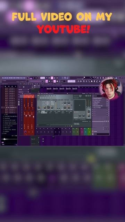Open the snap selector dropdown
Image resolution: width=125 pixels, height=222 pixels.
63,81
